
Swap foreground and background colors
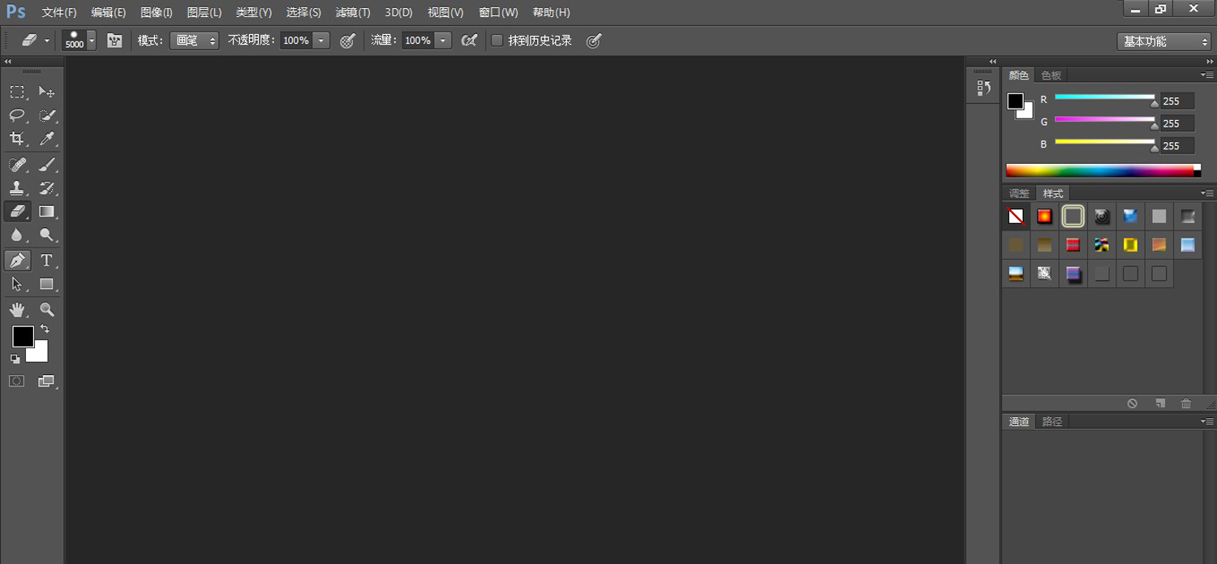[x=45, y=329]
